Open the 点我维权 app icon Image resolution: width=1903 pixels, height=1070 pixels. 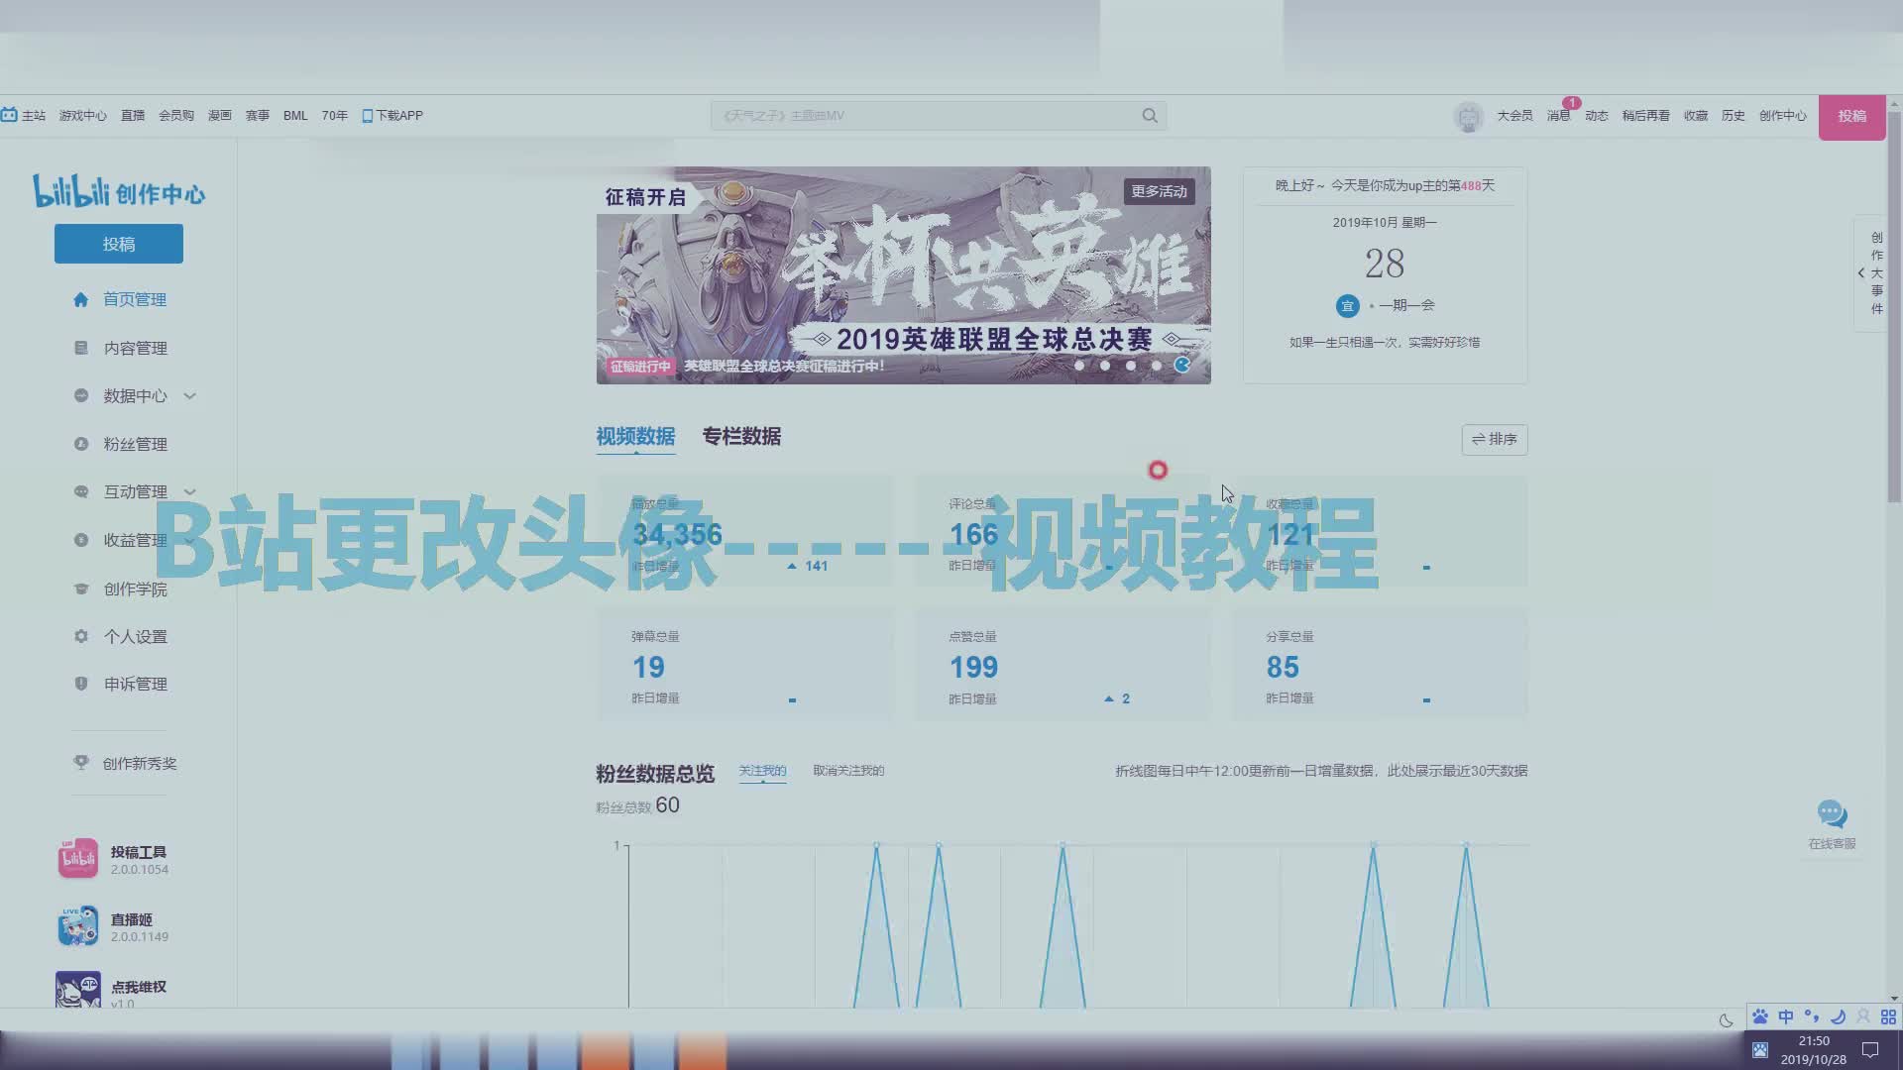coord(77,990)
